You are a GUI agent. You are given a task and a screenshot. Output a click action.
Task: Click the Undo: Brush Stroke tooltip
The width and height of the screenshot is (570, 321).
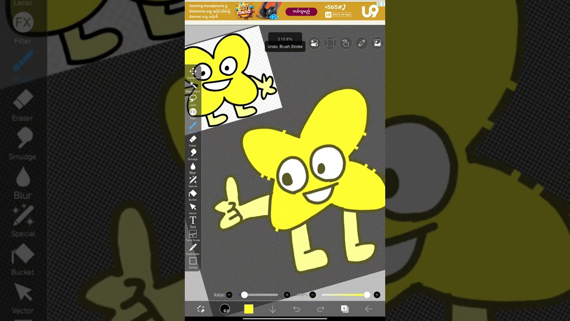point(285,46)
